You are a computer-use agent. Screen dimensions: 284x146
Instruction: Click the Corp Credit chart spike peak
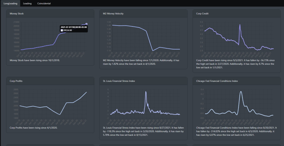point(240,25)
